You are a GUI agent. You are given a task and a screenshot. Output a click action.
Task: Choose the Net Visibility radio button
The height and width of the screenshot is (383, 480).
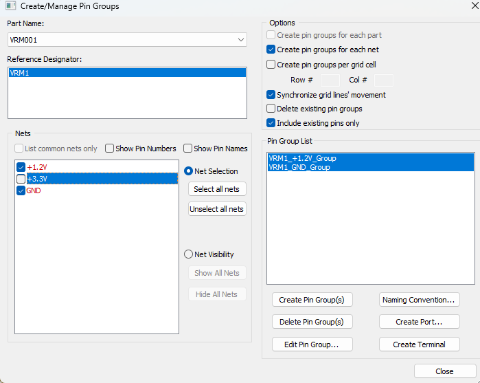(188, 254)
